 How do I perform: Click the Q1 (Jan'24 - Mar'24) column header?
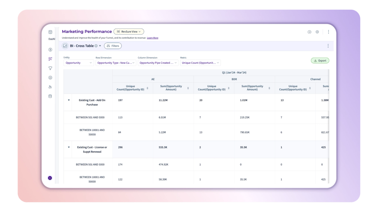tap(234, 73)
